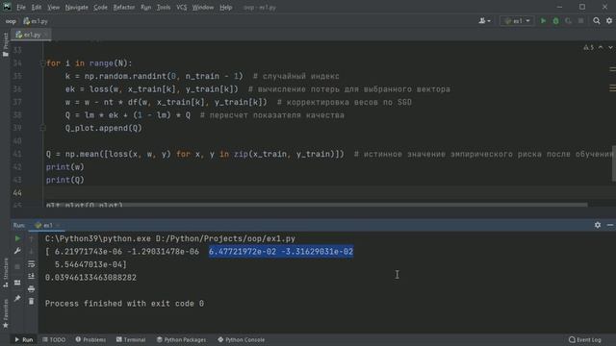Open the Terminal tool window
This screenshot has height=346, width=616.
pos(131,339)
